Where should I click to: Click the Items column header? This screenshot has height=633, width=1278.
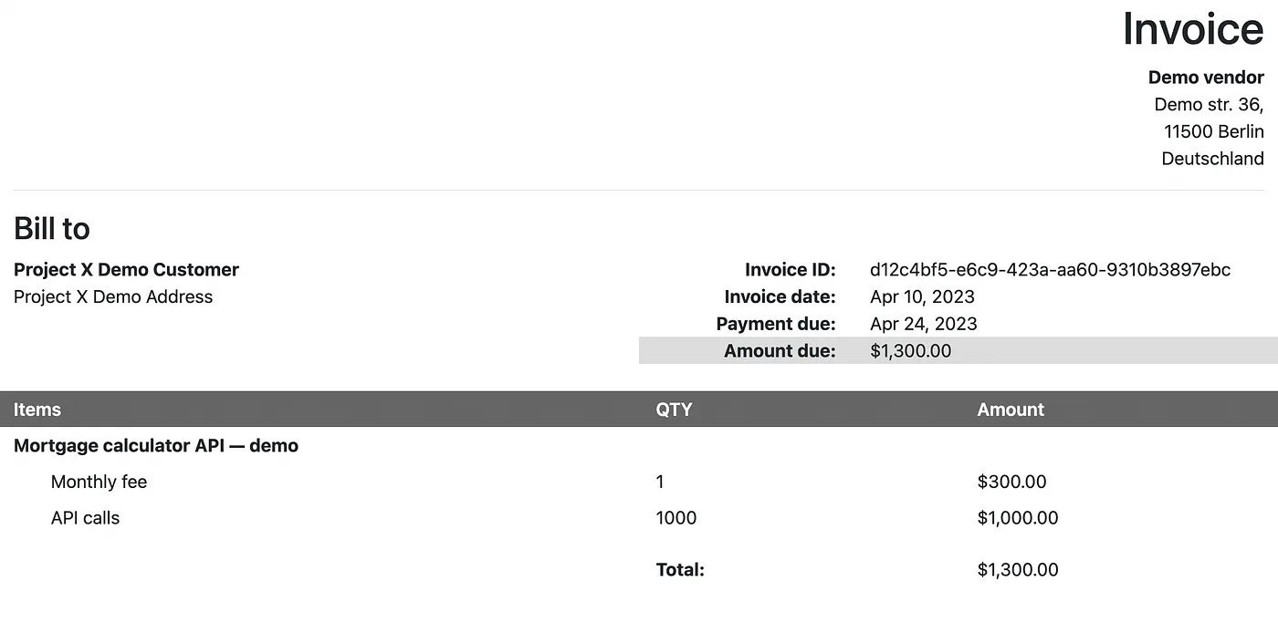tap(37, 410)
